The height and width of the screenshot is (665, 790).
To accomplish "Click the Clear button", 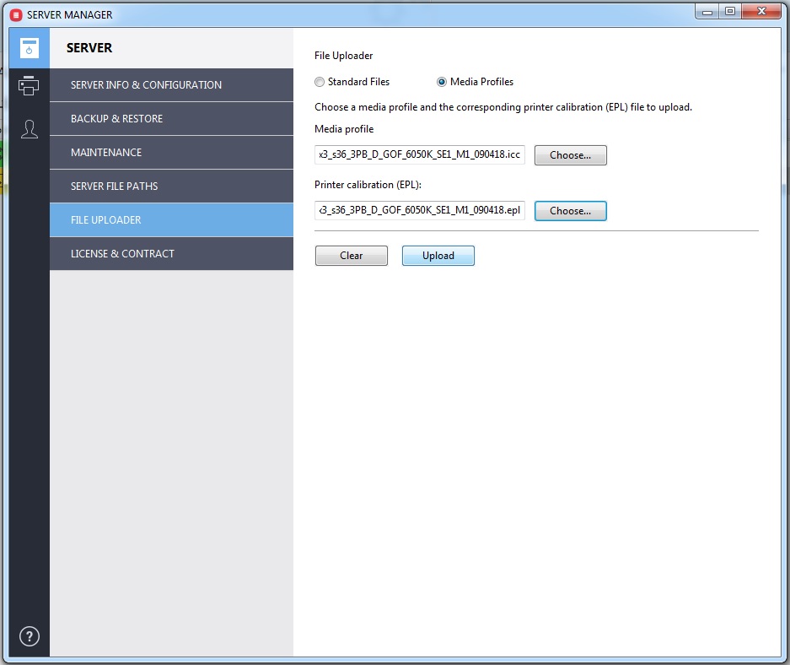I will point(352,256).
